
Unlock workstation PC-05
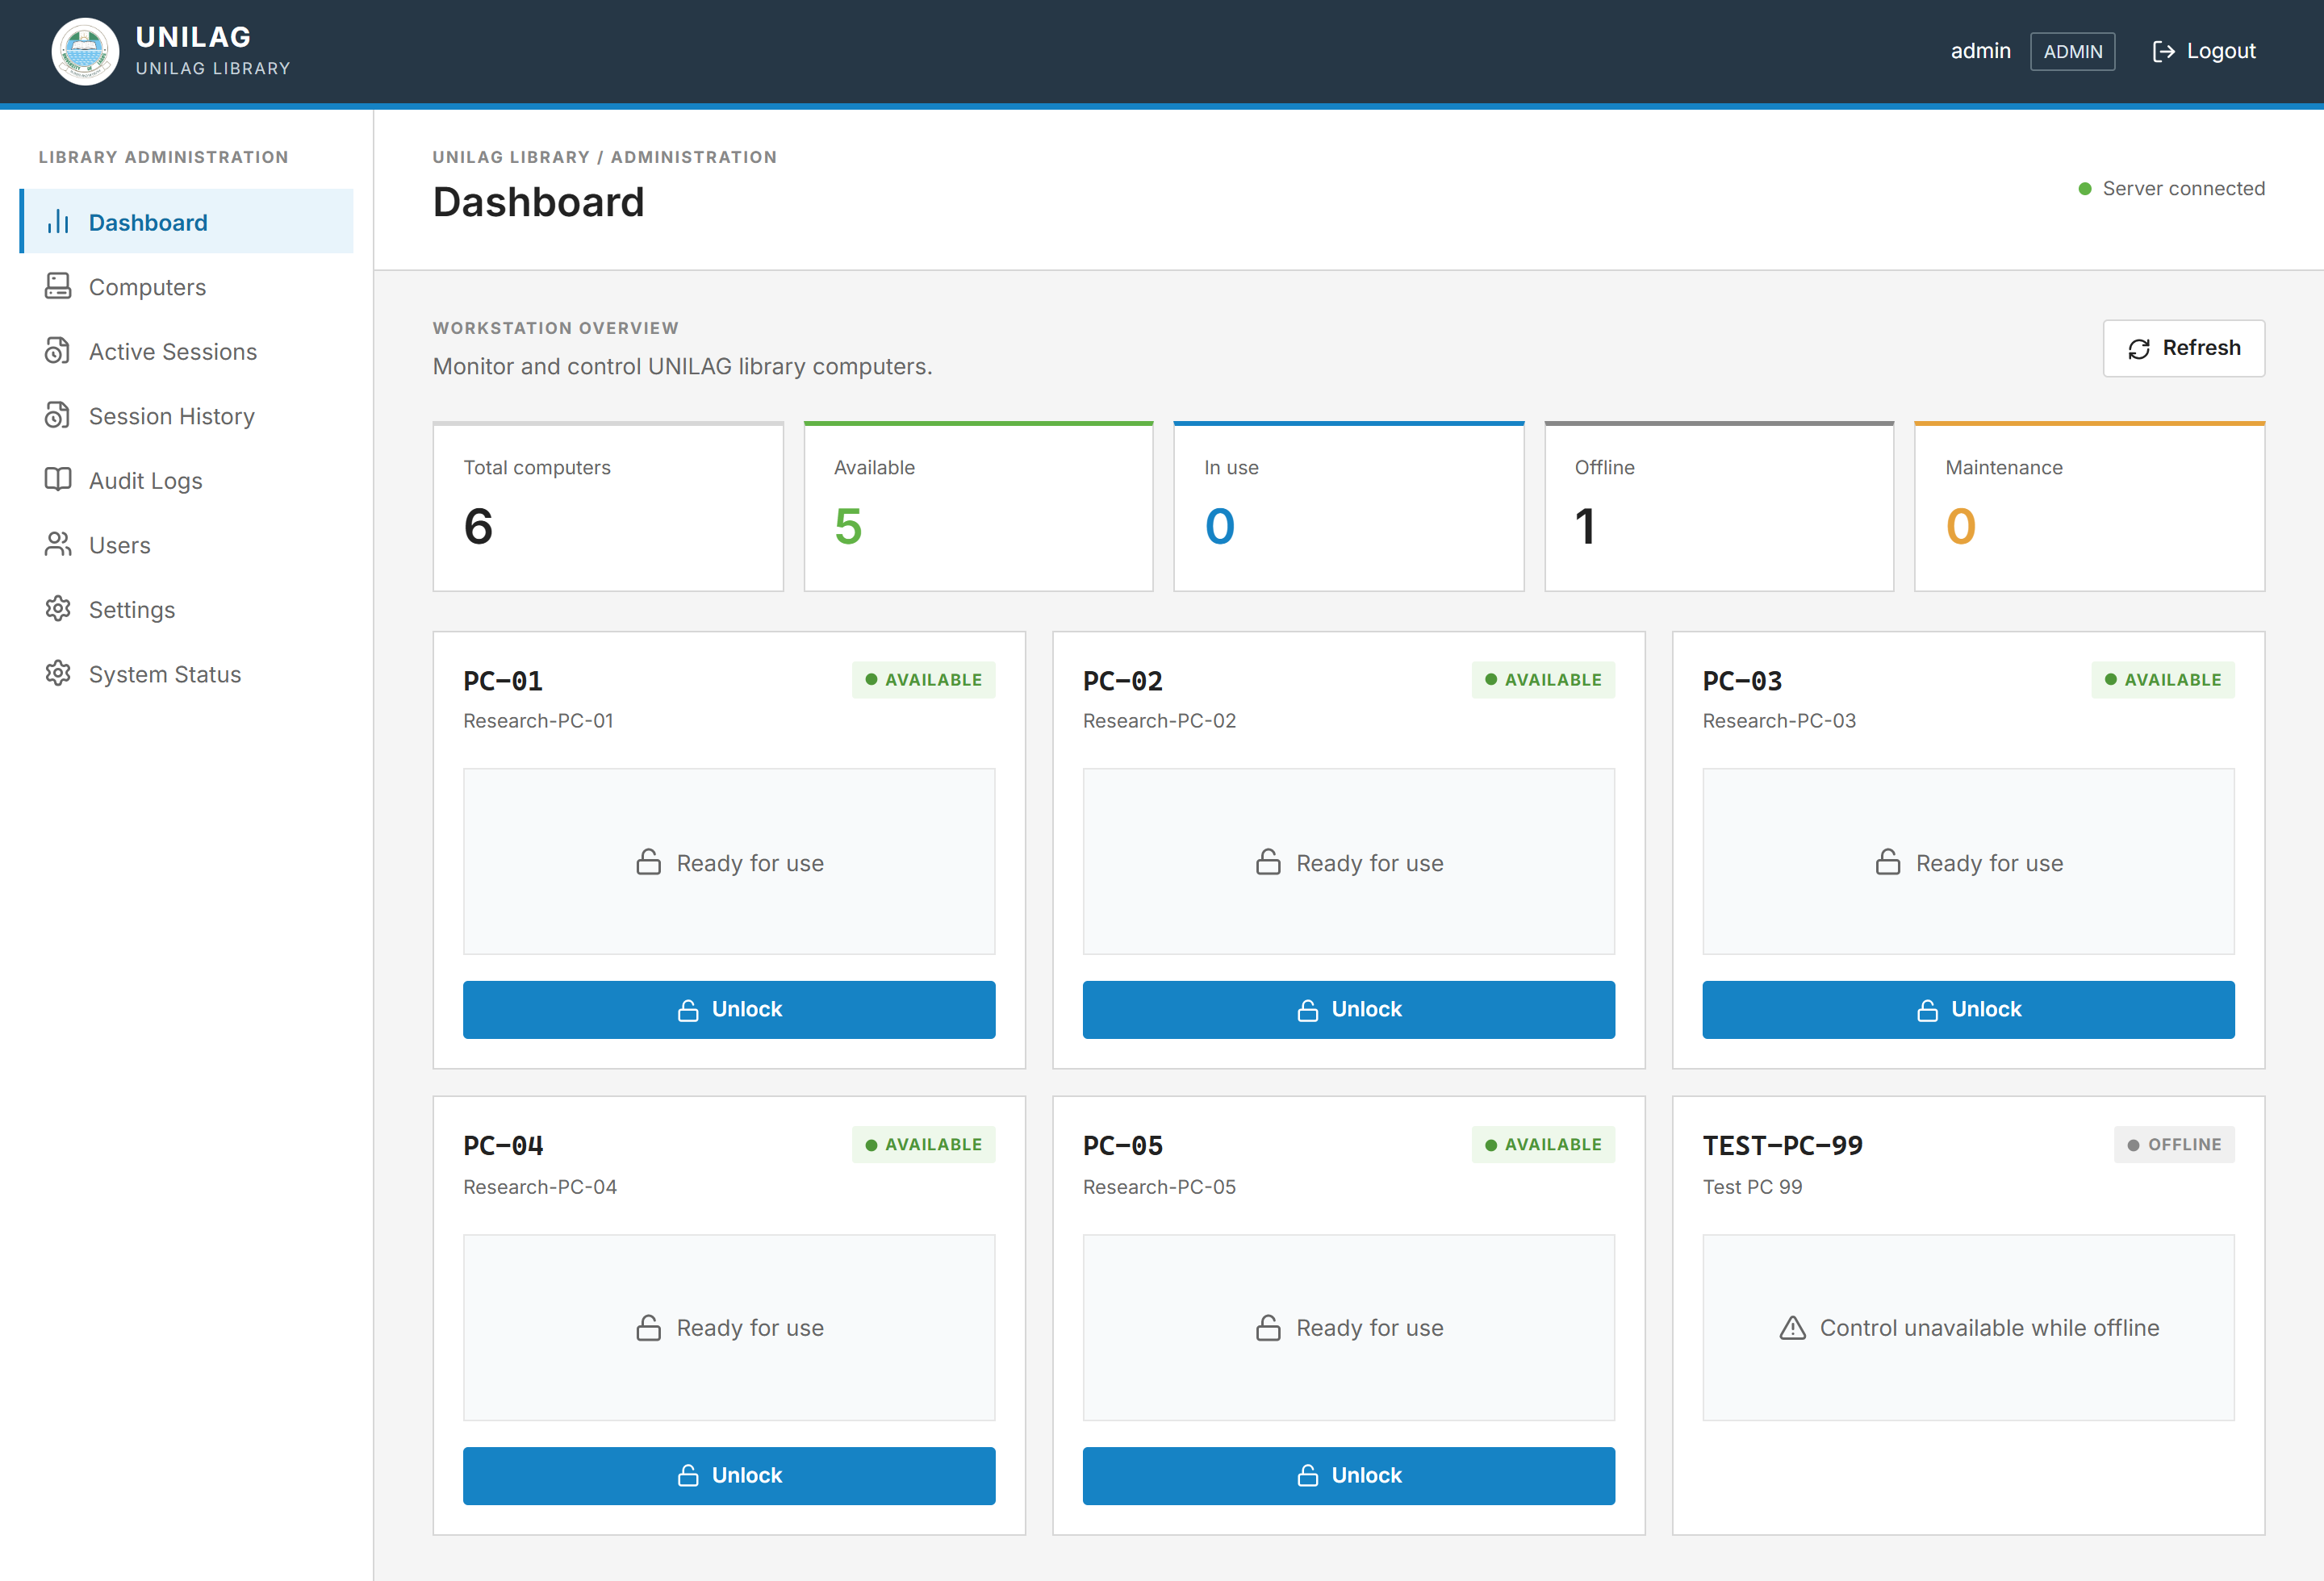[1348, 1475]
